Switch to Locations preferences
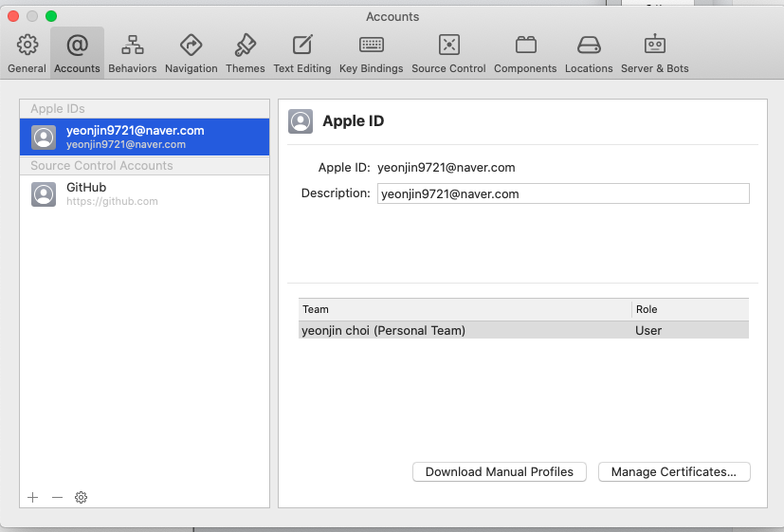Image resolution: width=784 pixels, height=532 pixels. tap(589, 54)
